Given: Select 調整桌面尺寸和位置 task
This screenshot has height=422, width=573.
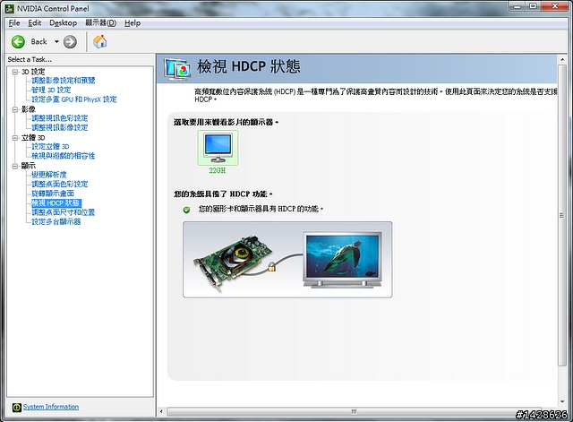Looking at the screenshot, I should (64, 212).
